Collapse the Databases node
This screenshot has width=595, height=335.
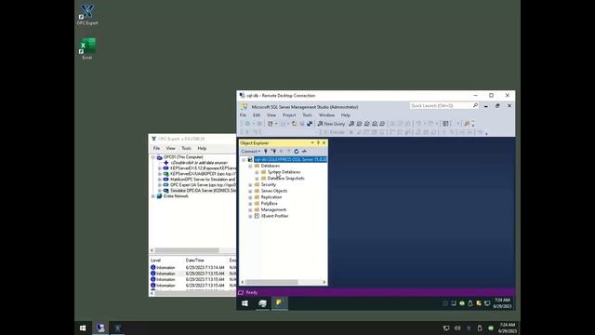click(x=250, y=166)
